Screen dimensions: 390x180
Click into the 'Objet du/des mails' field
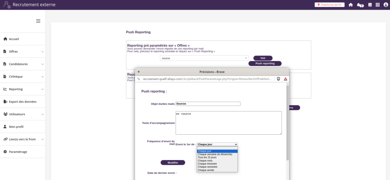coord(208,104)
